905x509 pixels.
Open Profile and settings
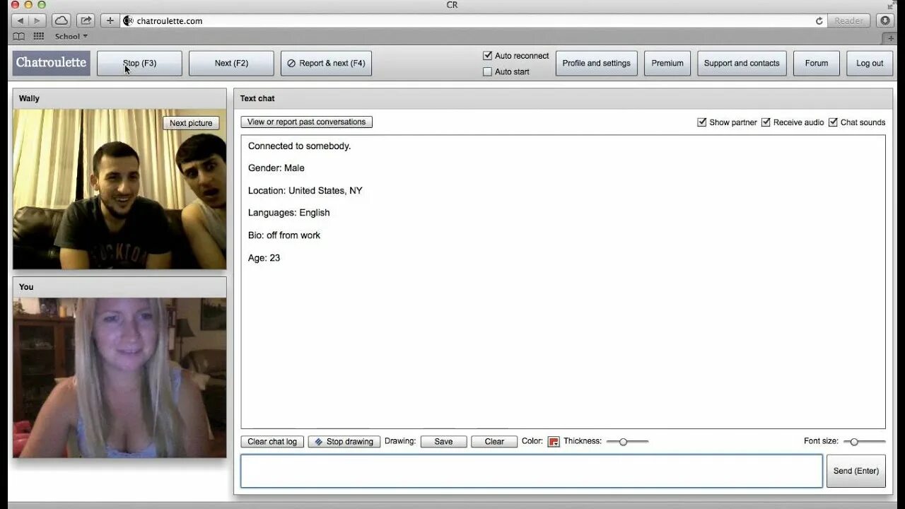[x=596, y=63]
